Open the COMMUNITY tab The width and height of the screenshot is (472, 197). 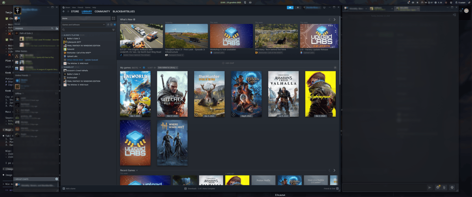pos(102,11)
